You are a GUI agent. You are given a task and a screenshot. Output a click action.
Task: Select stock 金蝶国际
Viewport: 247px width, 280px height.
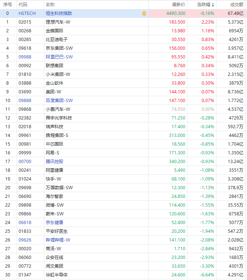pos(54,31)
